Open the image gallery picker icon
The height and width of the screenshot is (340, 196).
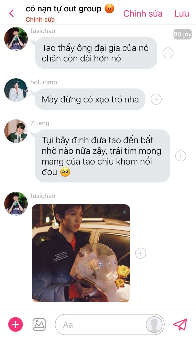[x=39, y=324]
